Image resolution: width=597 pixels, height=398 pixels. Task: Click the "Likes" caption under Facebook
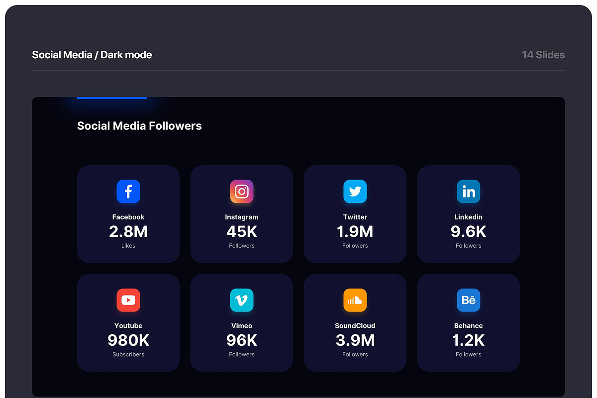tap(128, 246)
